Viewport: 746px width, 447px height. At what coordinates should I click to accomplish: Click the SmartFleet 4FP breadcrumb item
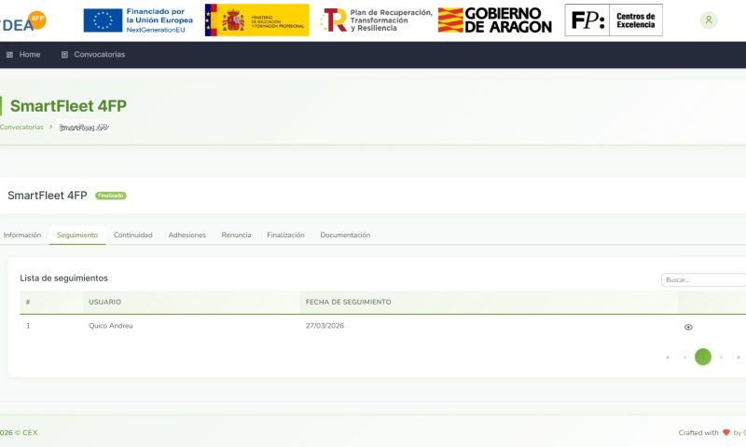pos(84,127)
